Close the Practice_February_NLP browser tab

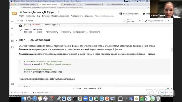(x=59, y=5)
